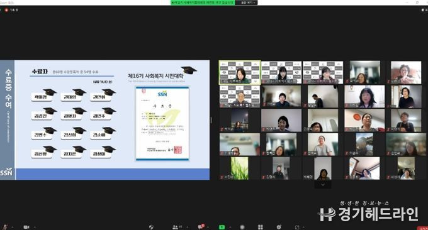Image resolution: width=428 pixels, height=230 pixels.
Task: Open the view options dropdown at top
Action: pyautogui.click(x=248, y=3)
